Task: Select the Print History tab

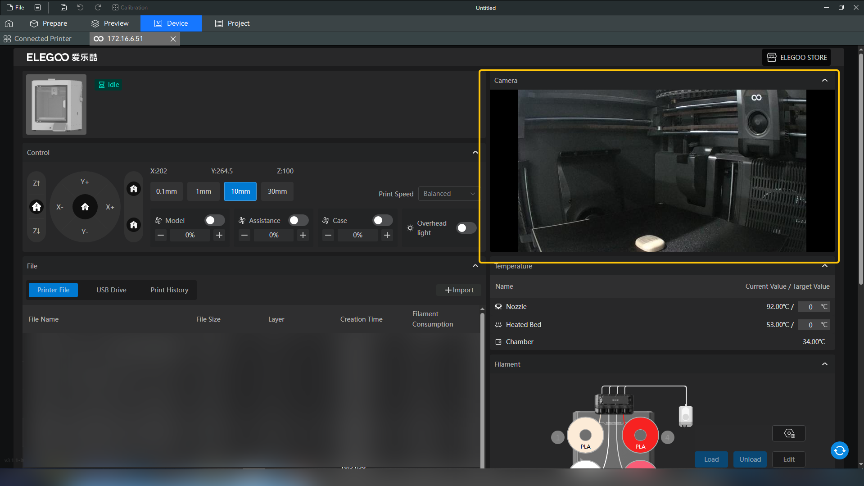Action: pos(169,290)
